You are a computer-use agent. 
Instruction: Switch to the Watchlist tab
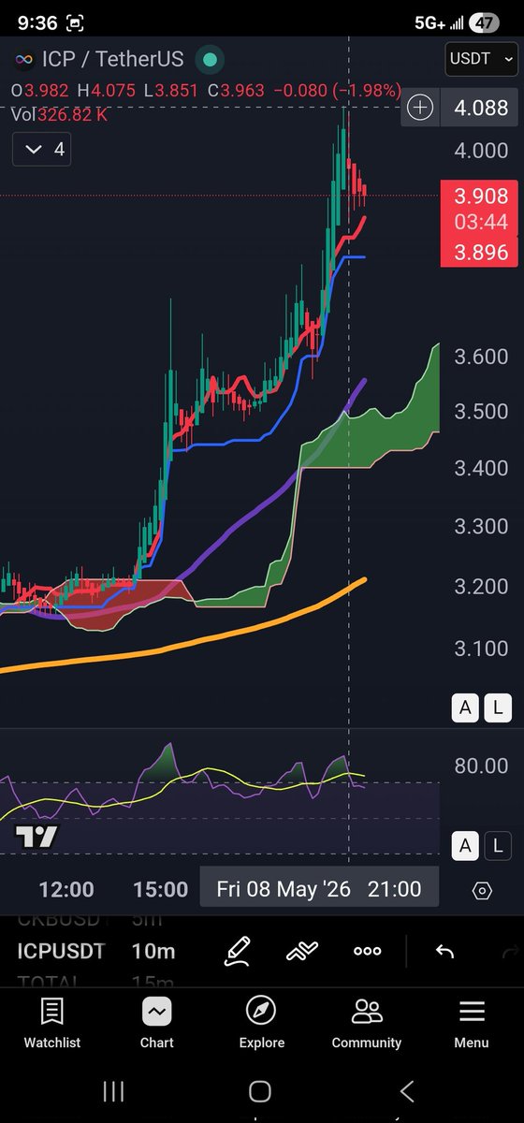point(52,1022)
